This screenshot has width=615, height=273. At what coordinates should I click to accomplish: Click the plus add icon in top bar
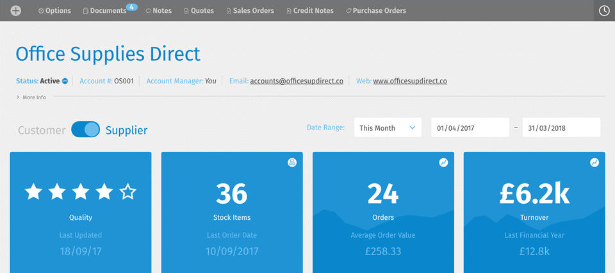tap(15, 11)
